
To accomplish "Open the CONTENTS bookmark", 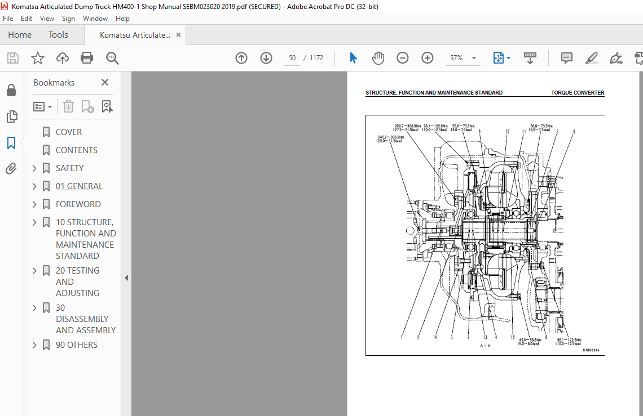I will [x=77, y=150].
